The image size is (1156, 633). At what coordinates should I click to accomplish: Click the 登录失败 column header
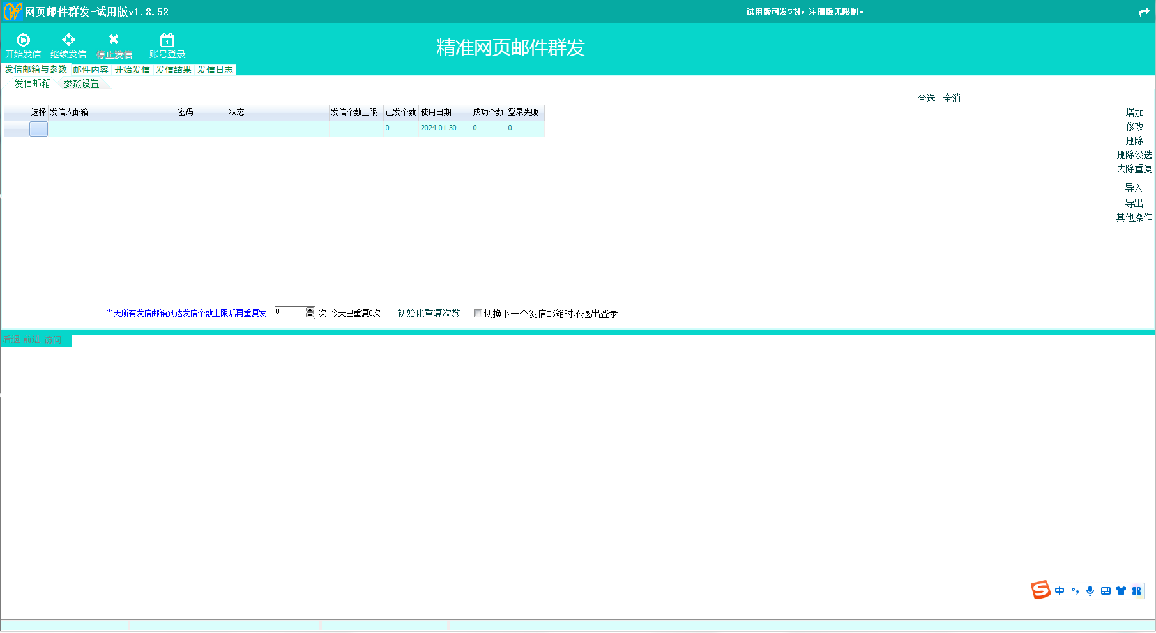click(525, 112)
